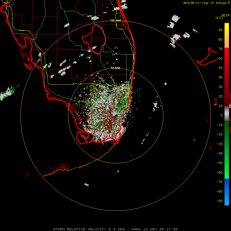Click the '20' value on the velocity scale

tap(220, 96)
